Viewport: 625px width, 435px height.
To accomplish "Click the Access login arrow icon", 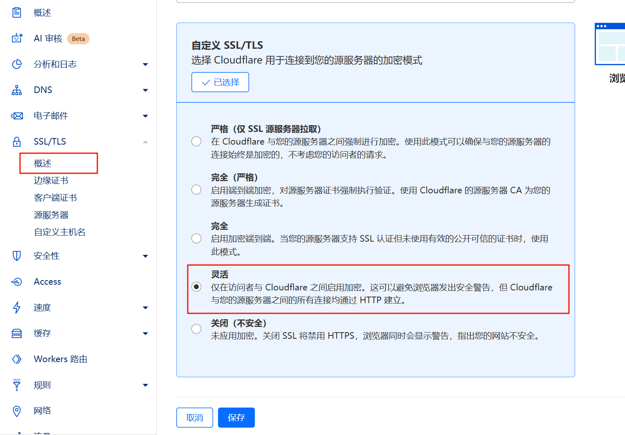I will coord(17,281).
